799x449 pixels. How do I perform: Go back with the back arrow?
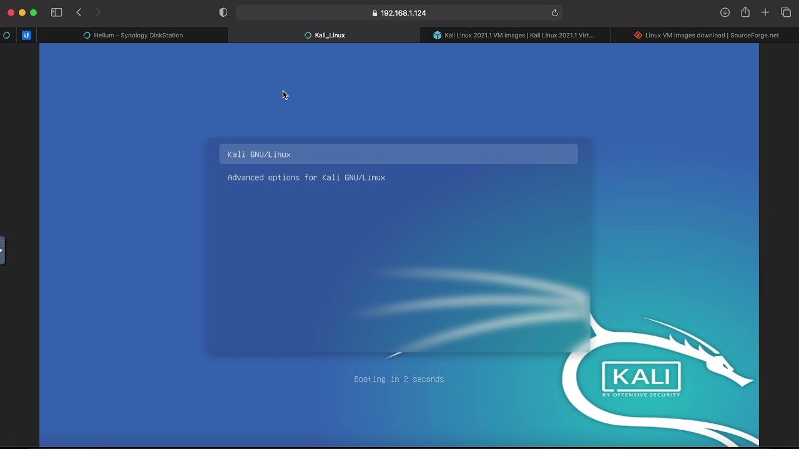(79, 12)
